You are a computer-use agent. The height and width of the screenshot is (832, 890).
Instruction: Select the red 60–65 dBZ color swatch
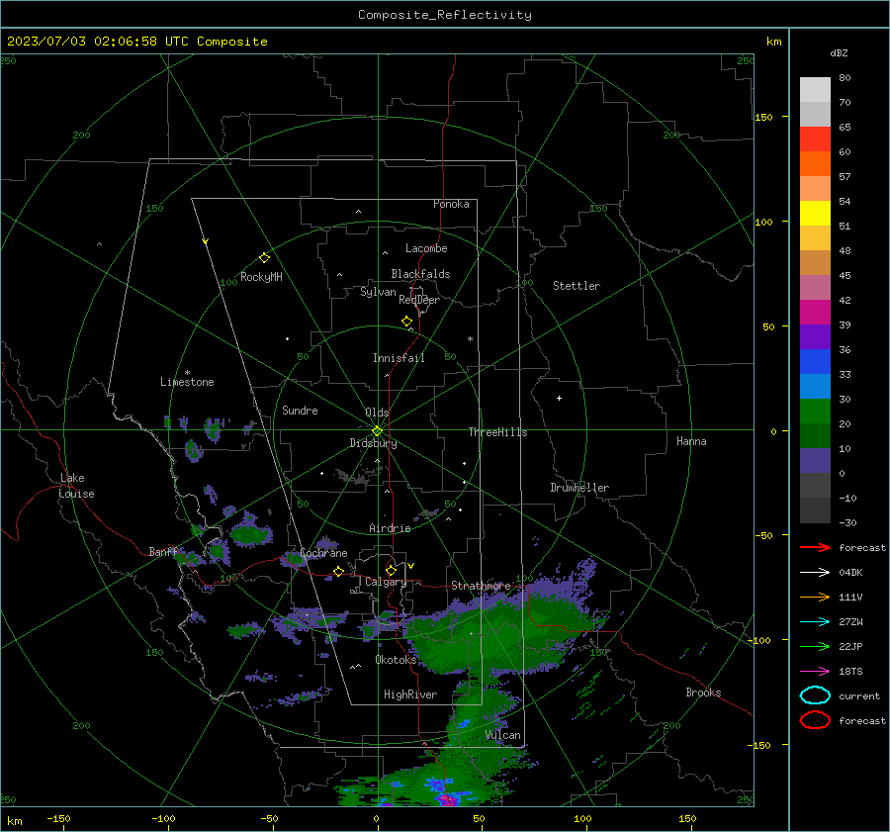coord(815,139)
